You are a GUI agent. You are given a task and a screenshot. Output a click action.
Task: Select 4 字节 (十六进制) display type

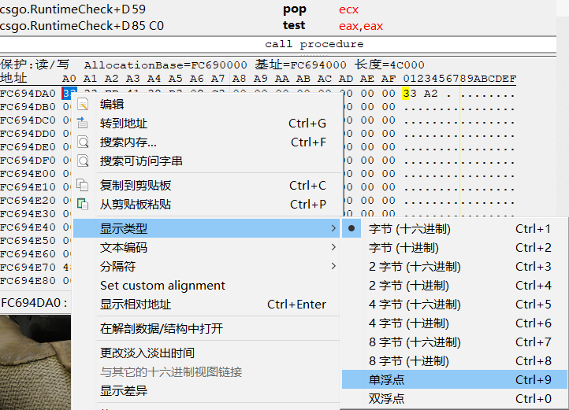pyautogui.click(x=455, y=304)
